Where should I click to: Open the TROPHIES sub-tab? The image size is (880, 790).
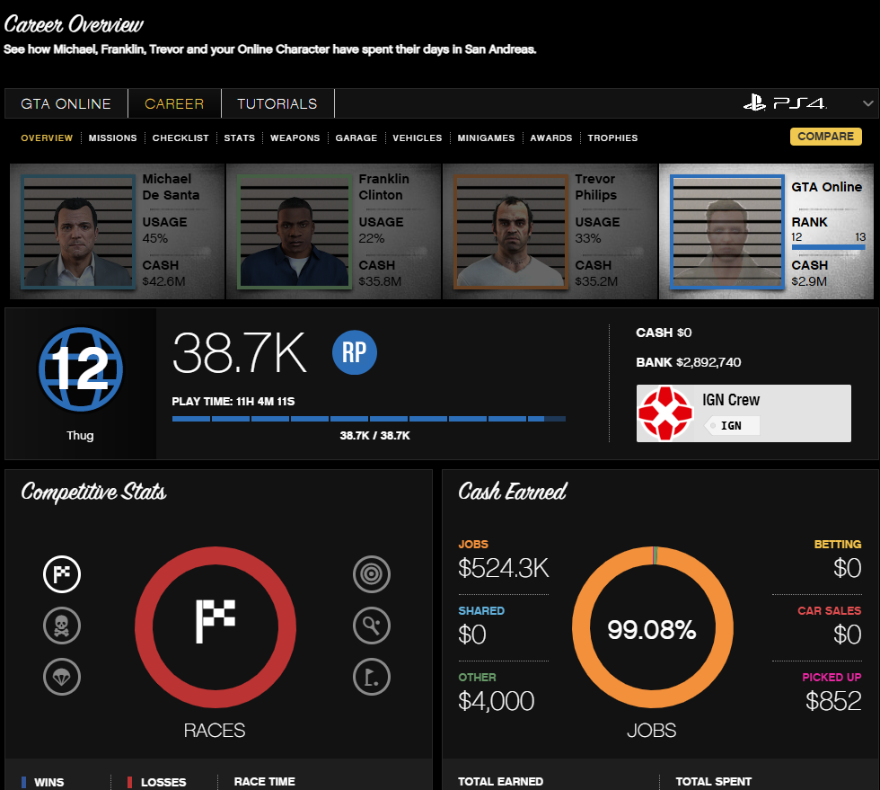click(612, 138)
